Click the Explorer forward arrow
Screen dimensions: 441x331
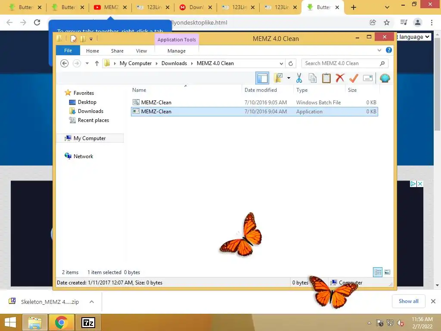pyautogui.click(x=77, y=63)
